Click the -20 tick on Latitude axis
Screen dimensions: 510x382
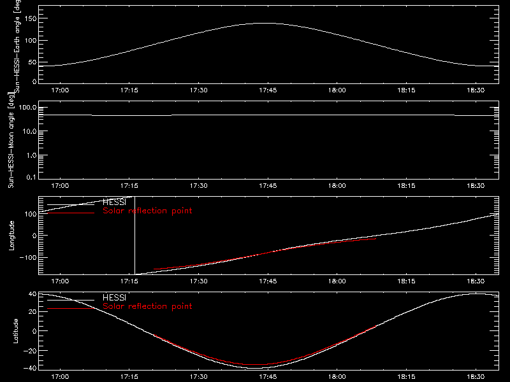(x=30, y=351)
